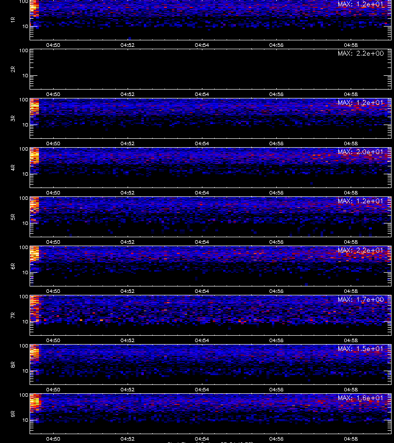Click the 2R panel axis label
394x443 pixels.
[13, 69]
